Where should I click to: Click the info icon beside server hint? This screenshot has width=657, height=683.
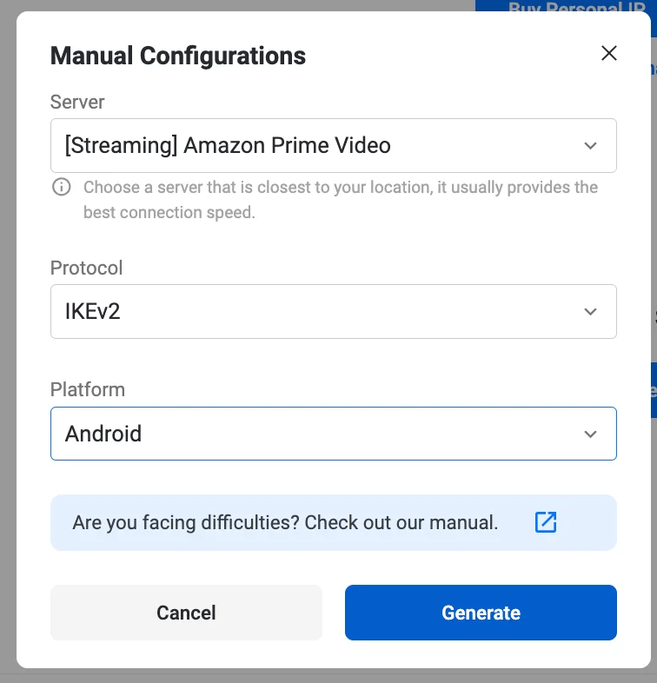[x=62, y=187]
